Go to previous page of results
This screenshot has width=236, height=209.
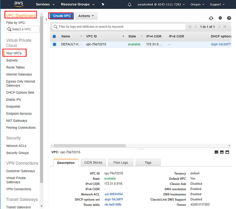pos(196,27)
